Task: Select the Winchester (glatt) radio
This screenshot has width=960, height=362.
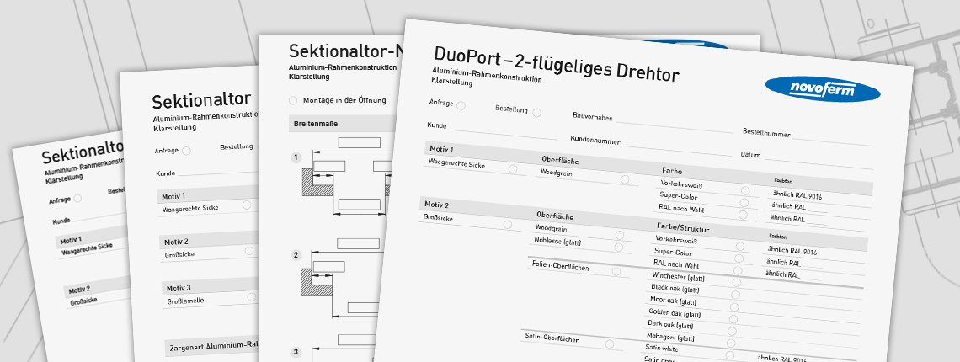Action: [x=736, y=282]
